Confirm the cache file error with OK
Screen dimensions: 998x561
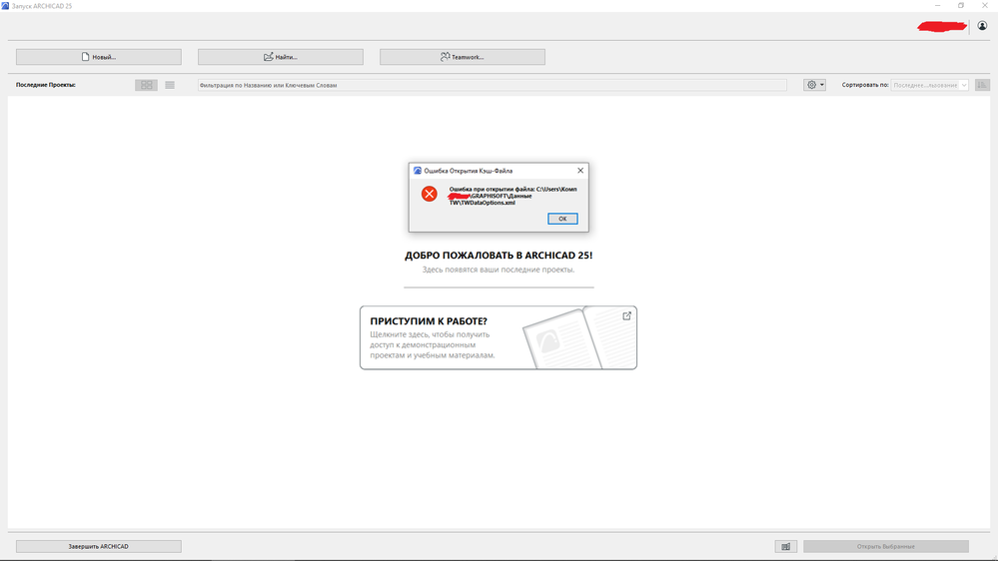point(562,219)
